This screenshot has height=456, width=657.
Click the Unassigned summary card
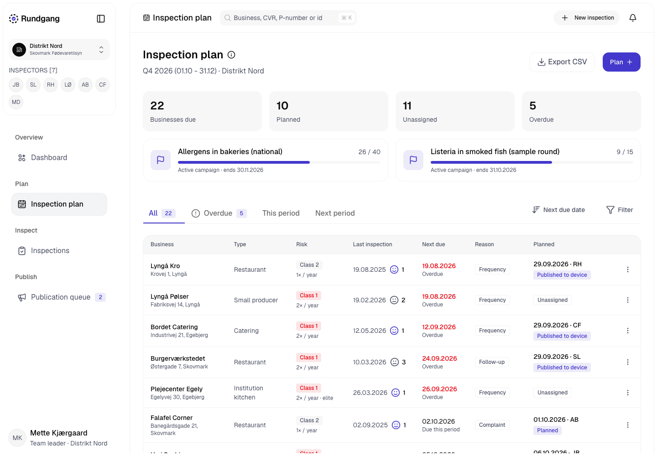(455, 111)
